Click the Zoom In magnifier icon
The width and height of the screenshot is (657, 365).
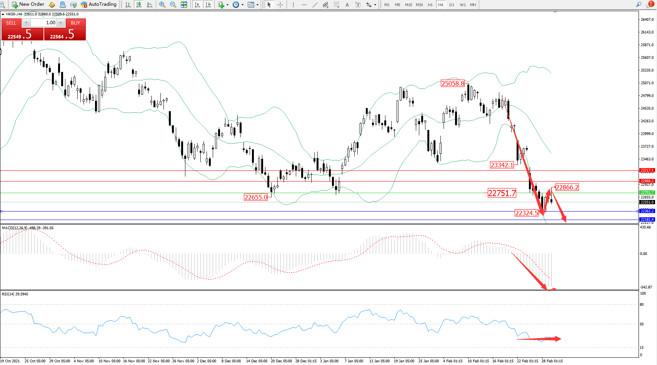tap(162, 5)
